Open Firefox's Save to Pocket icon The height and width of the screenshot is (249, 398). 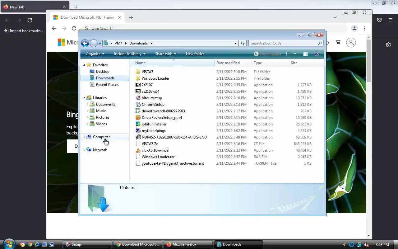coord(379,20)
